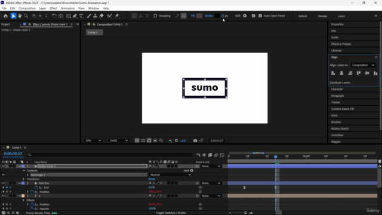Open the 50% magnification dropdown
Viewport: 382px width, 215px height.
(x=93, y=140)
